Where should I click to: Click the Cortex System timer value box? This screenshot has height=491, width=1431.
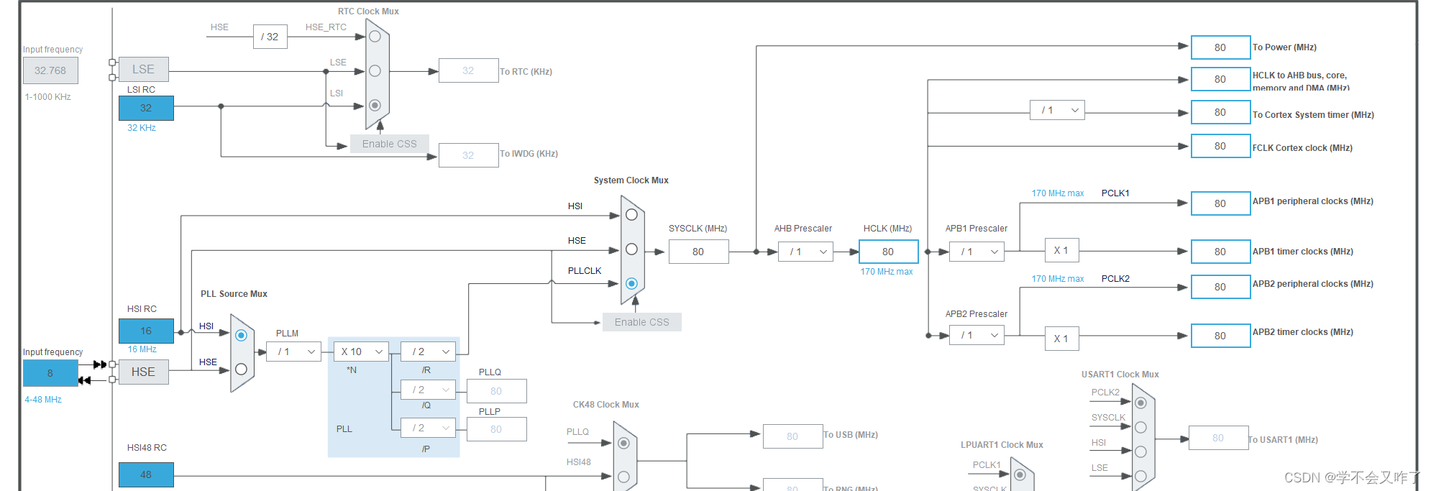[1221, 112]
